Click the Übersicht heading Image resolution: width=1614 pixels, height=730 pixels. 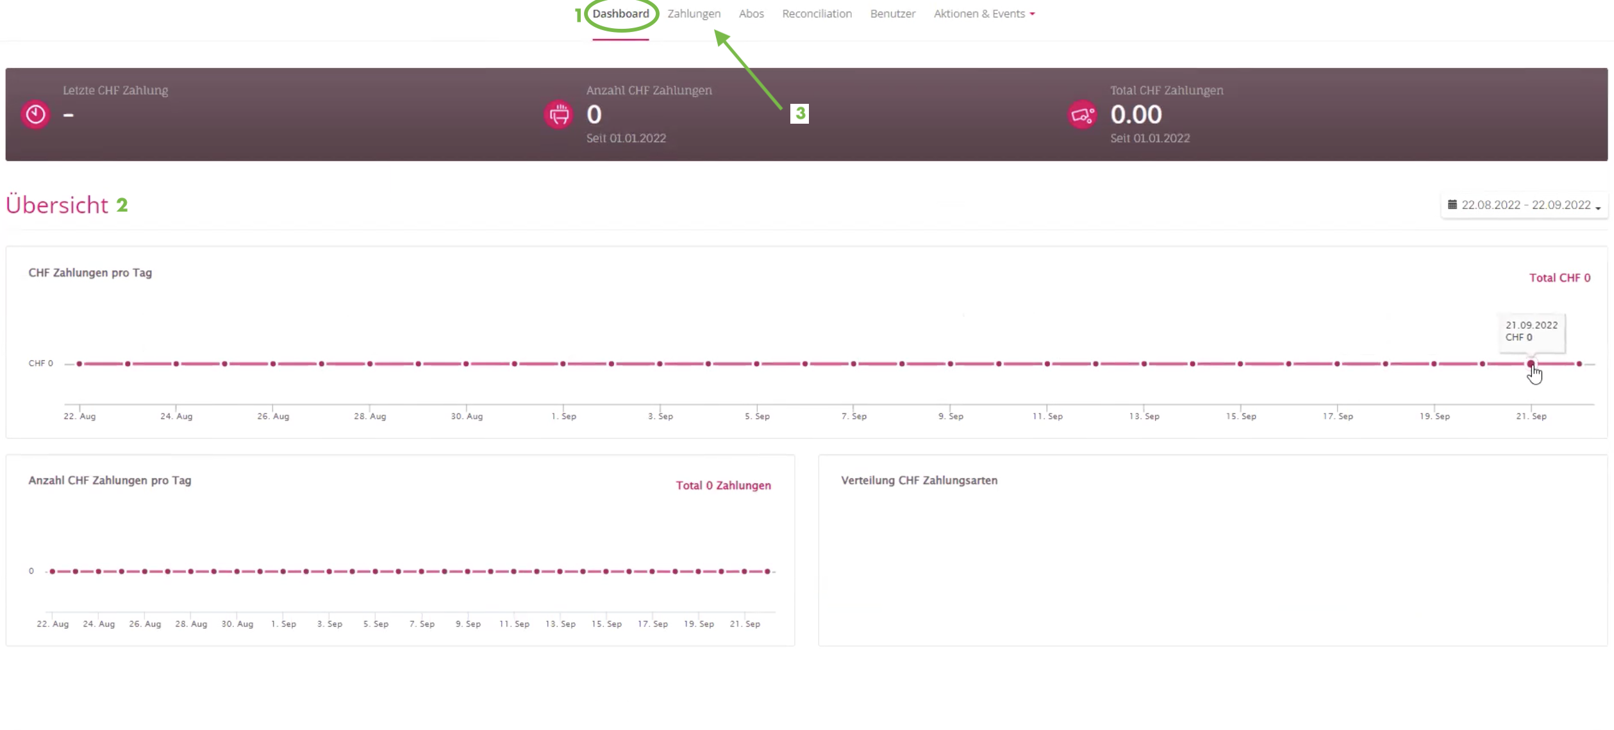(57, 205)
